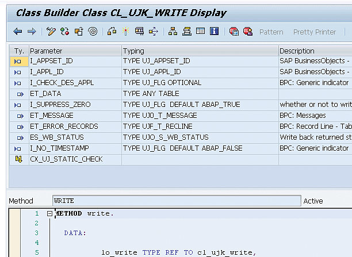Click the spiral enhancement icon
The image size is (352, 257).
click(x=93, y=32)
